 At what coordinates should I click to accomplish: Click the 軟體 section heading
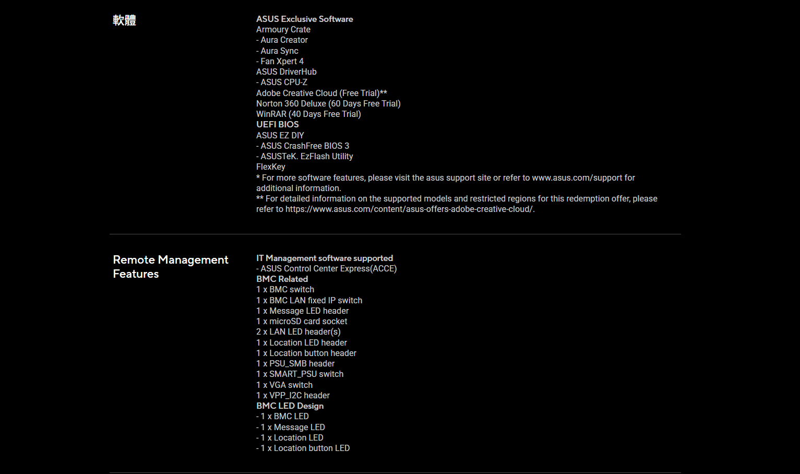click(x=124, y=20)
